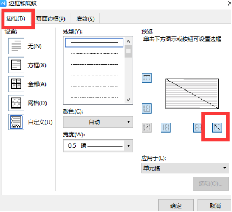Confirm with the 确定 button
This screenshot has width=232, height=212.
coord(176,205)
